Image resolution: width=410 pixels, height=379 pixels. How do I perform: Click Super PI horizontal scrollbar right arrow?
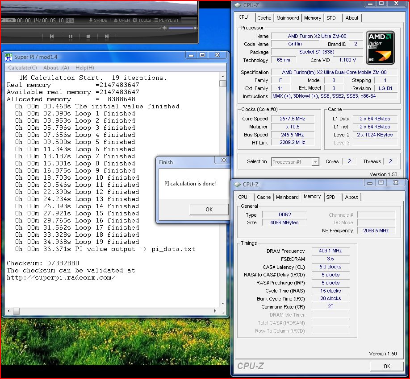click(x=215, y=311)
